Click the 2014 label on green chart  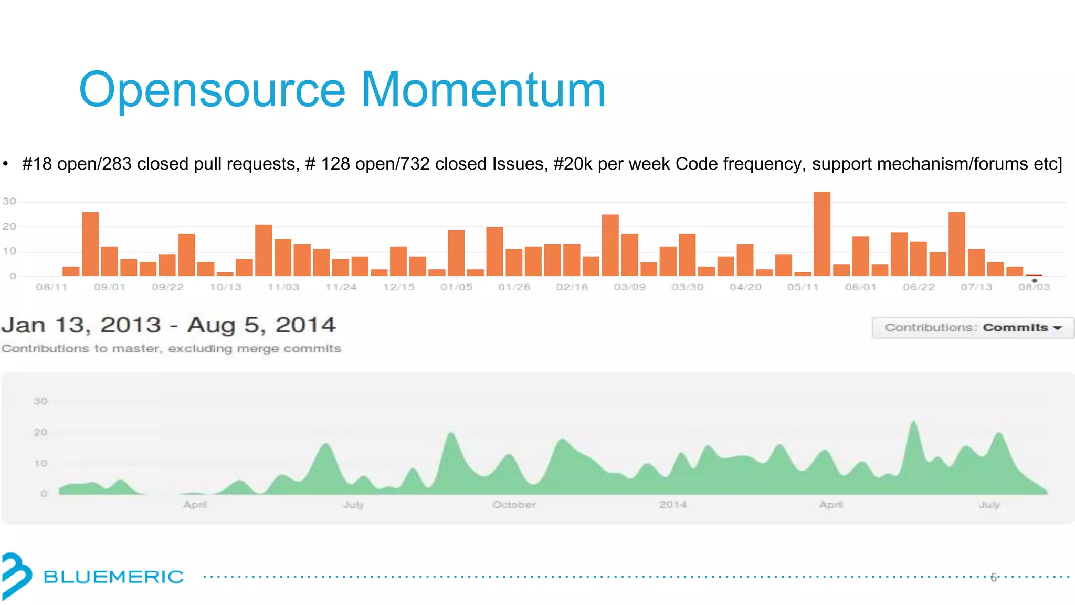(673, 505)
